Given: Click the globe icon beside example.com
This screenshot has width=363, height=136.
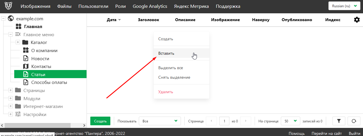Looking at the screenshot, I should coord(11,19).
